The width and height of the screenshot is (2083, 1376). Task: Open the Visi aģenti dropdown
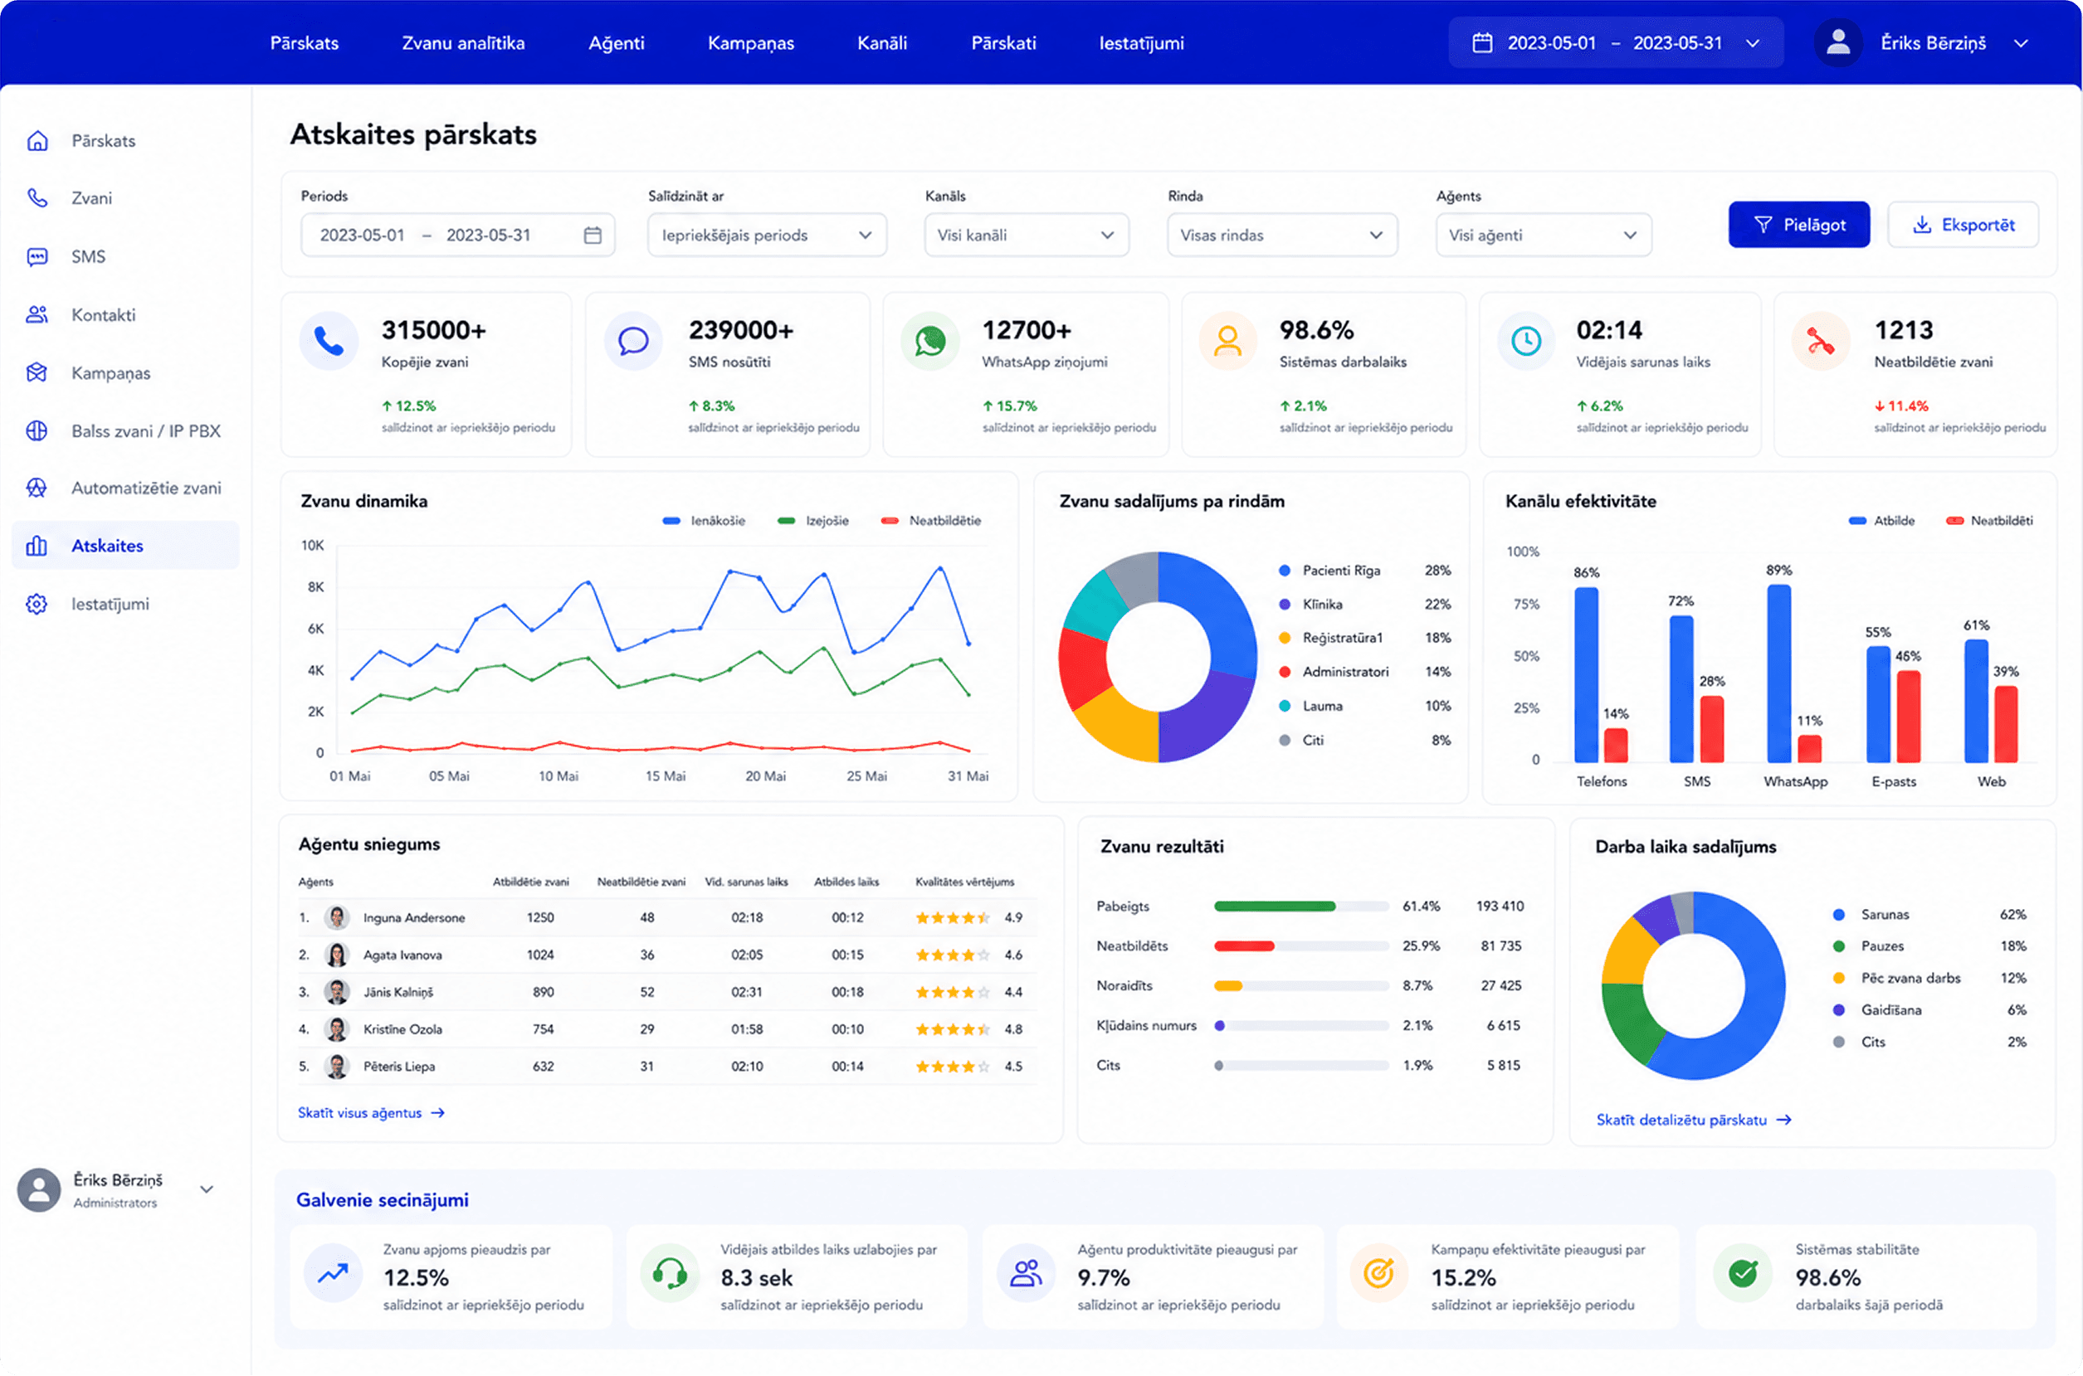pos(1543,236)
